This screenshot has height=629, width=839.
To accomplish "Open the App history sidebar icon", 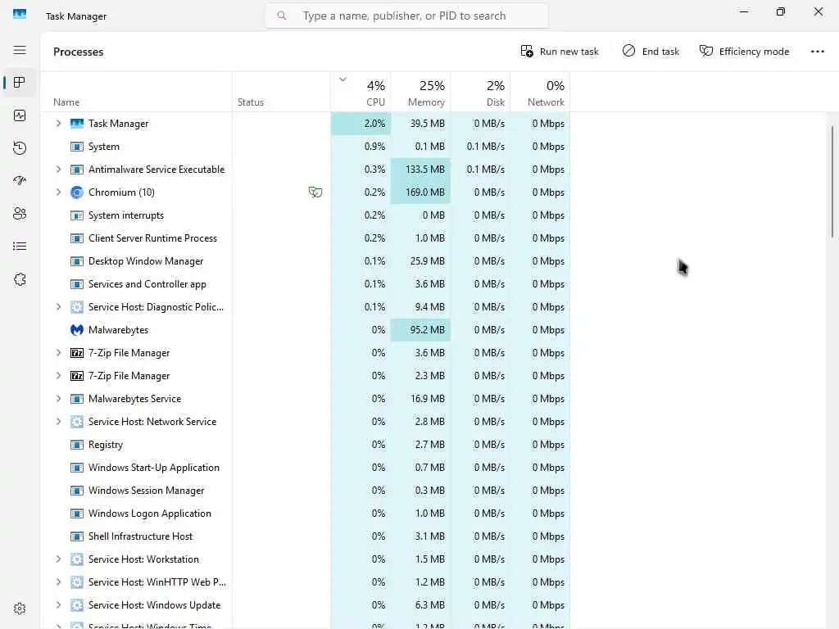I will [x=20, y=148].
